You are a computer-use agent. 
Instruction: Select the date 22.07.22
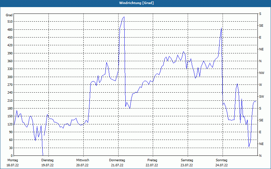pos(152,165)
